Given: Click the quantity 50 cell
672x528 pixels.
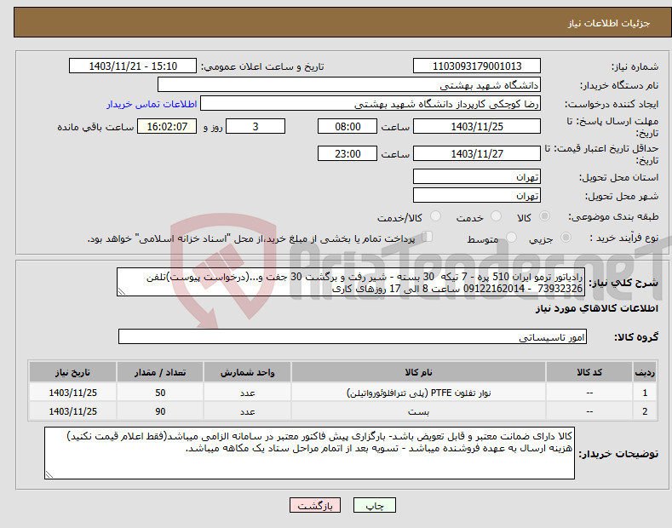Looking at the screenshot, I should (x=160, y=393).
